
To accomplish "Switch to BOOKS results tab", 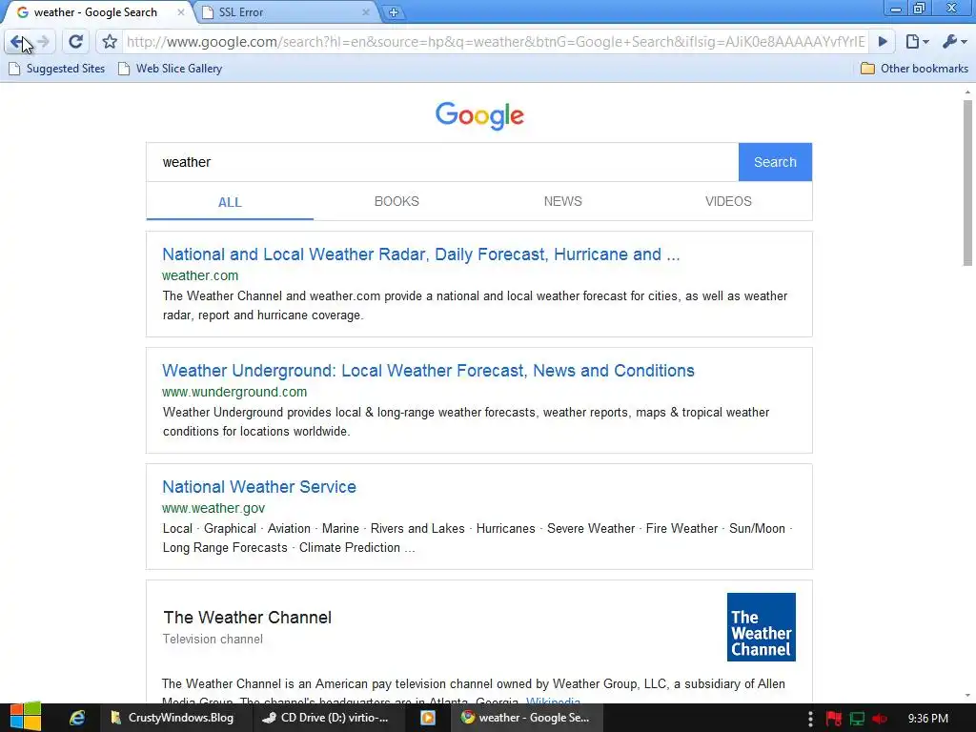I will (396, 202).
